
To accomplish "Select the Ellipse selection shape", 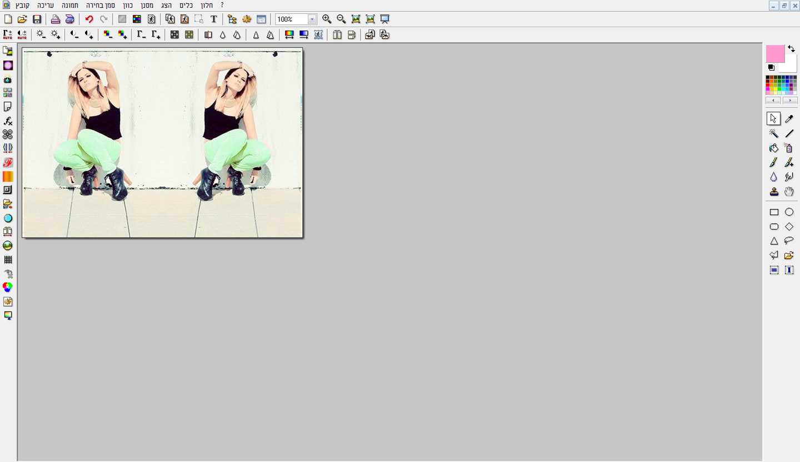I will pos(789,212).
